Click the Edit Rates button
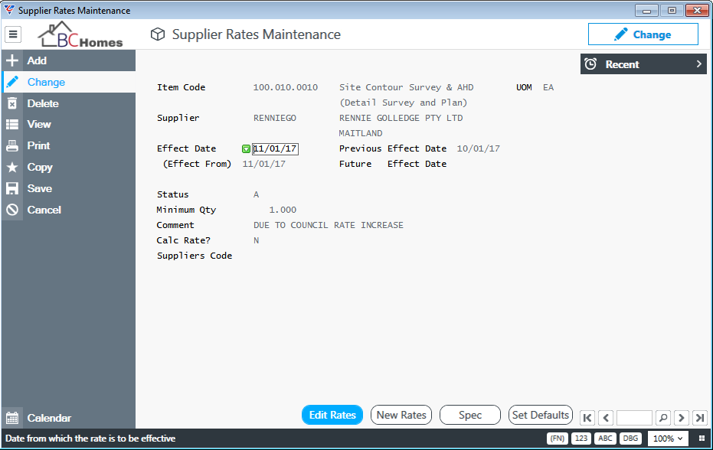 tap(332, 415)
